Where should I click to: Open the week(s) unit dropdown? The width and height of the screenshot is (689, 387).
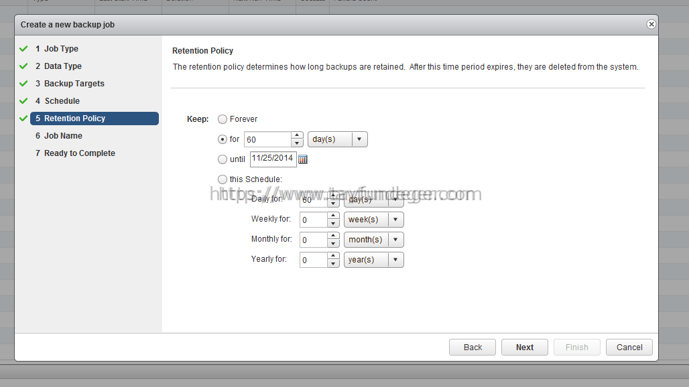tap(373, 220)
